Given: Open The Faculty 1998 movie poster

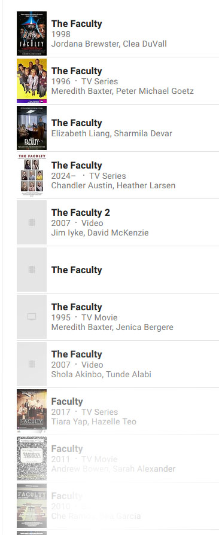Looking at the screenshot, I should coord(32,33).
